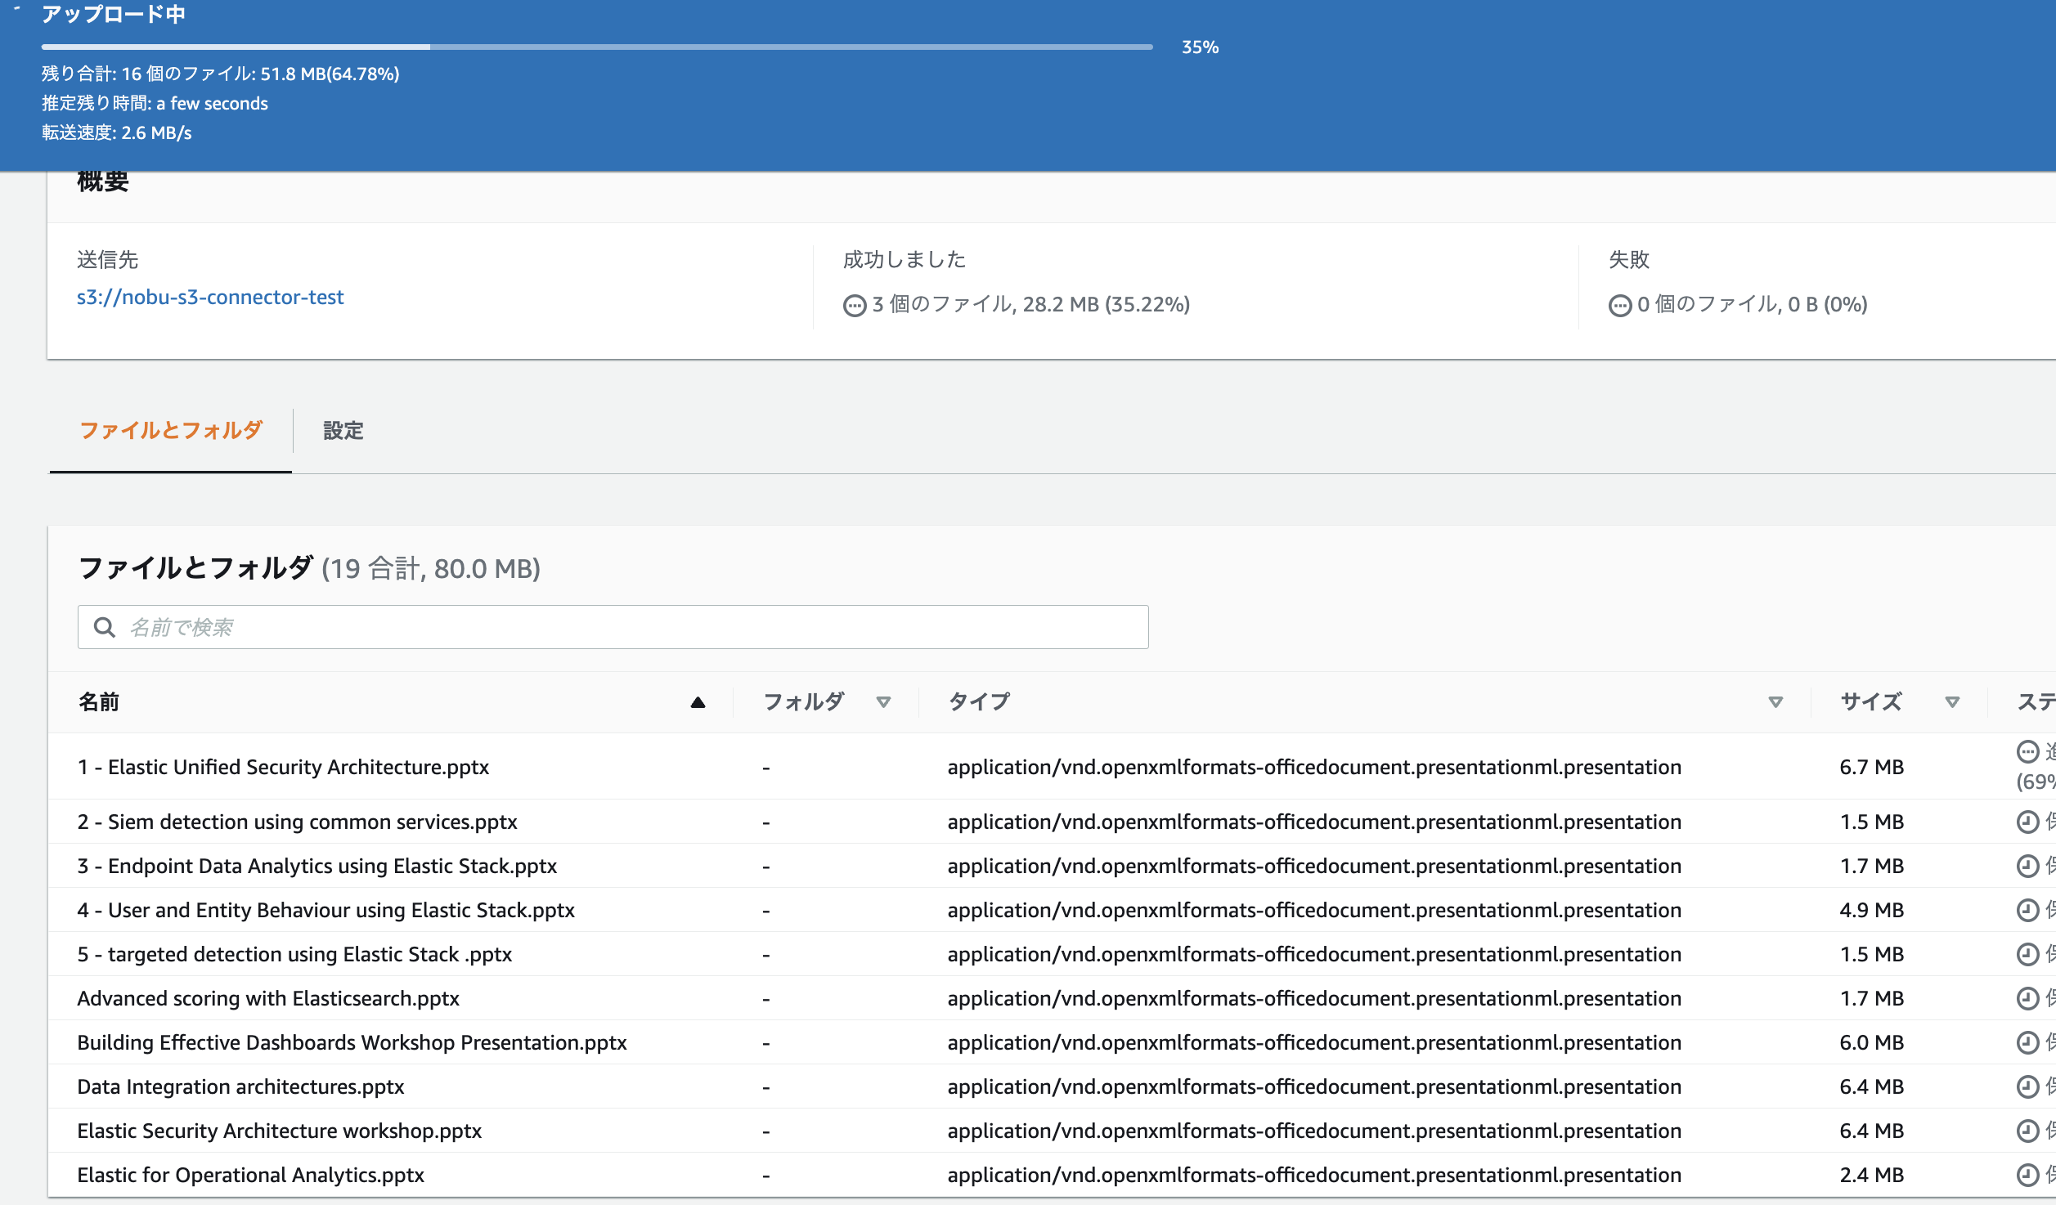Click the search magnifier icon
This screenshot has height=1205, width=2056.
[x=105, y=627]
